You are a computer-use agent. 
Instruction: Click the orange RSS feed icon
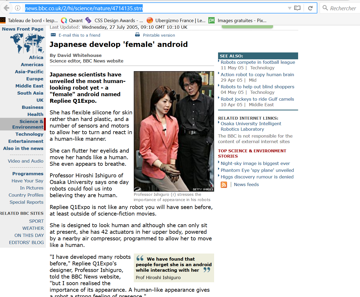[x=224, y=185]
